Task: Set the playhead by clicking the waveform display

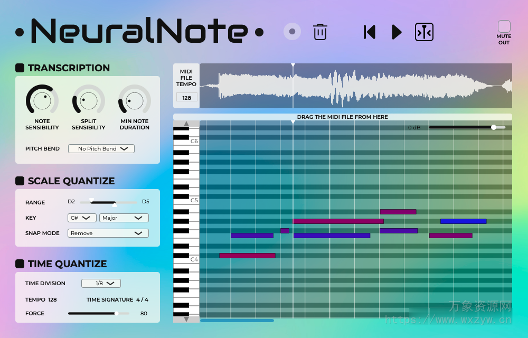Action: click(x=354, y=86)
